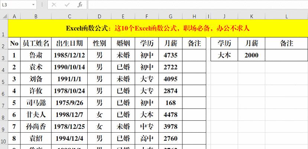Select the cell with value 2000
The height and width of the screenshot is (149, 308).
(x=252, y=55)
